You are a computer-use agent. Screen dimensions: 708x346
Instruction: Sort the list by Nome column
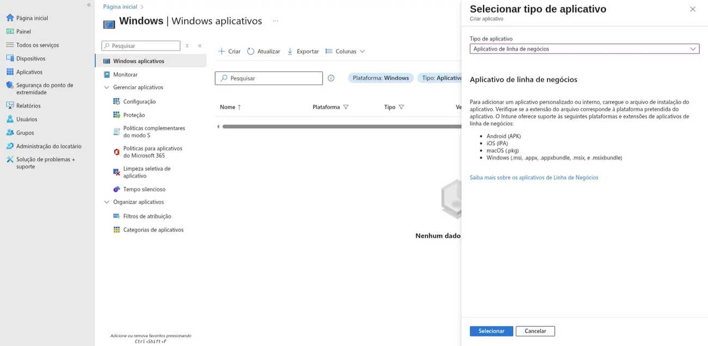(230, 107)
